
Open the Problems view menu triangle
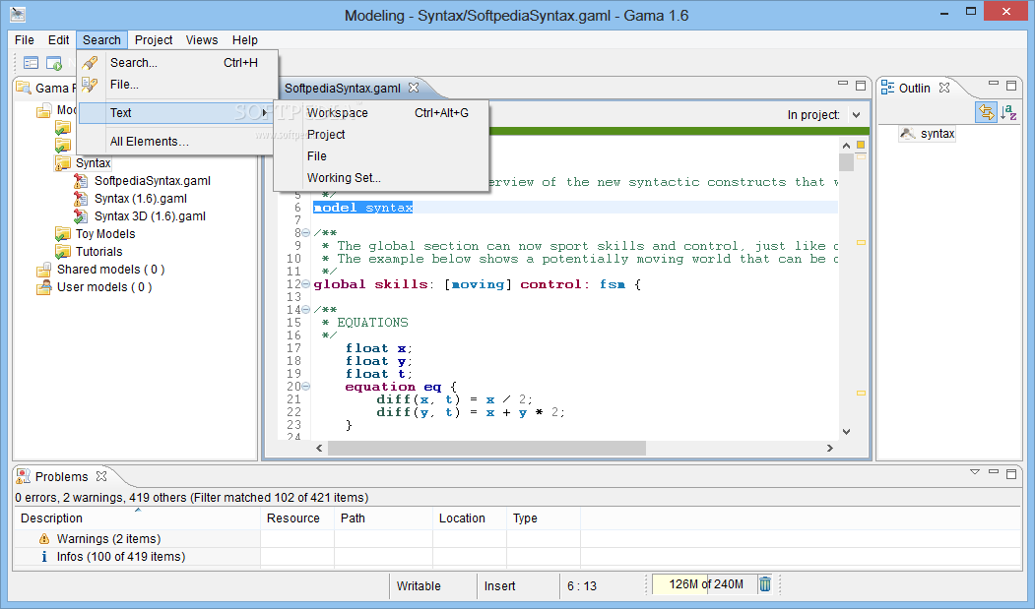pyautogui.click(x=975, y=472)
